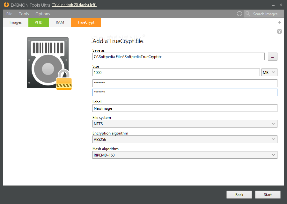The width and height of the screenshot is (287, 204).
Task: Click the 'Hash algorithm' label
Action: pyautogui.click(x=106, y=149)
